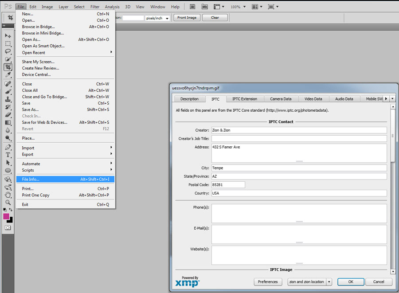Select the Gradient tool
Image resolution: width=399 pixels, height=293 pixels.
click(x=8, y=123)
